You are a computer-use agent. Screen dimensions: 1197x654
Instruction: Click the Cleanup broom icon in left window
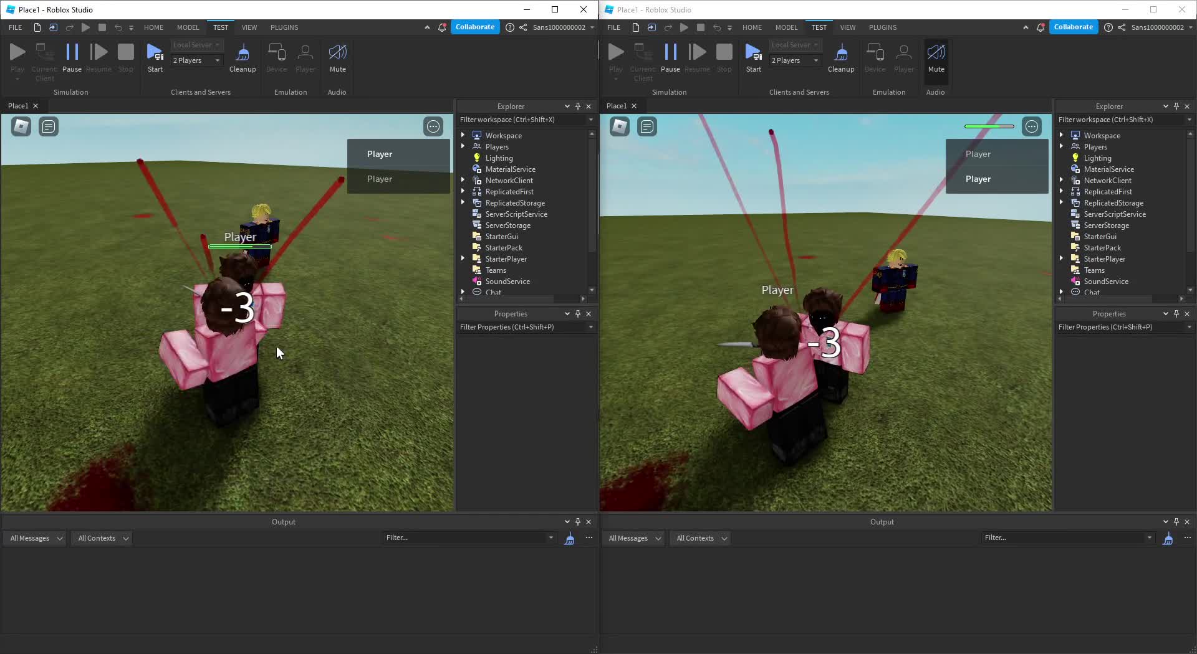coord(243,53)
